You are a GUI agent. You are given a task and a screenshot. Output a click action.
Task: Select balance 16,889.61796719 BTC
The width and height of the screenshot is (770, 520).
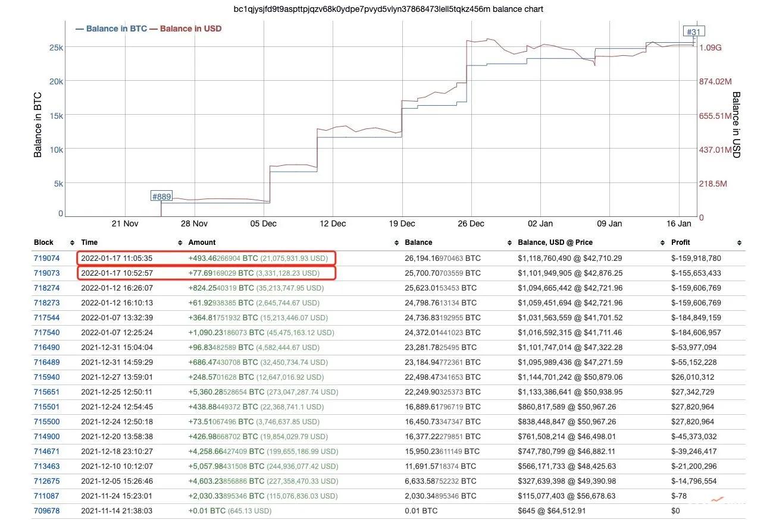tap(443, 406)
